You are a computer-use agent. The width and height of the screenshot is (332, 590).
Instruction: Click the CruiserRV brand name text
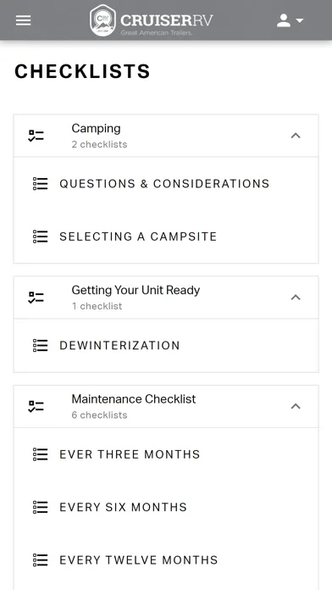tap(167, 20)
